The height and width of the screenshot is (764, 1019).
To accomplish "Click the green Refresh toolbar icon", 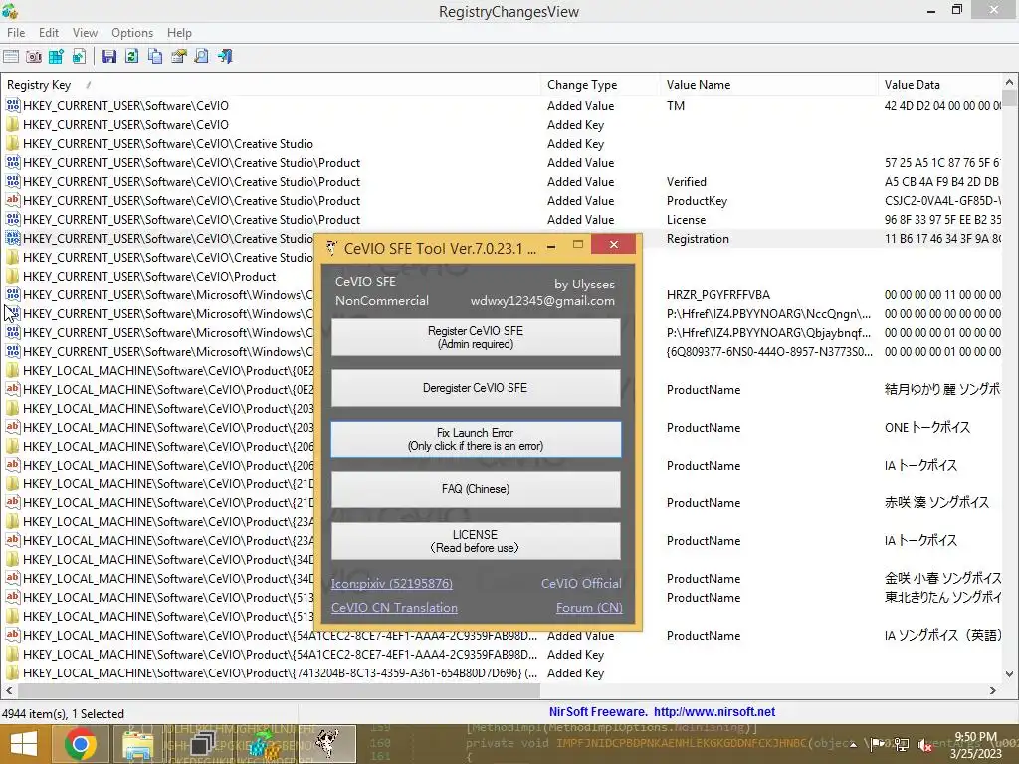I will [132, 57].
